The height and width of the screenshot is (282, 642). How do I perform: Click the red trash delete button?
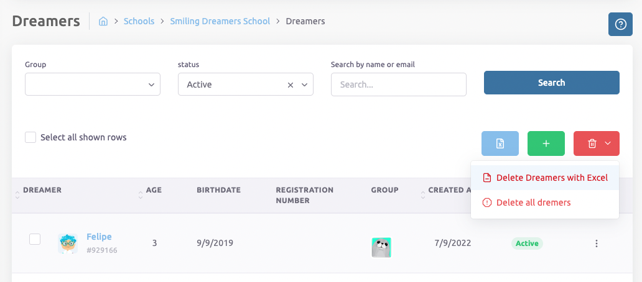596,143
